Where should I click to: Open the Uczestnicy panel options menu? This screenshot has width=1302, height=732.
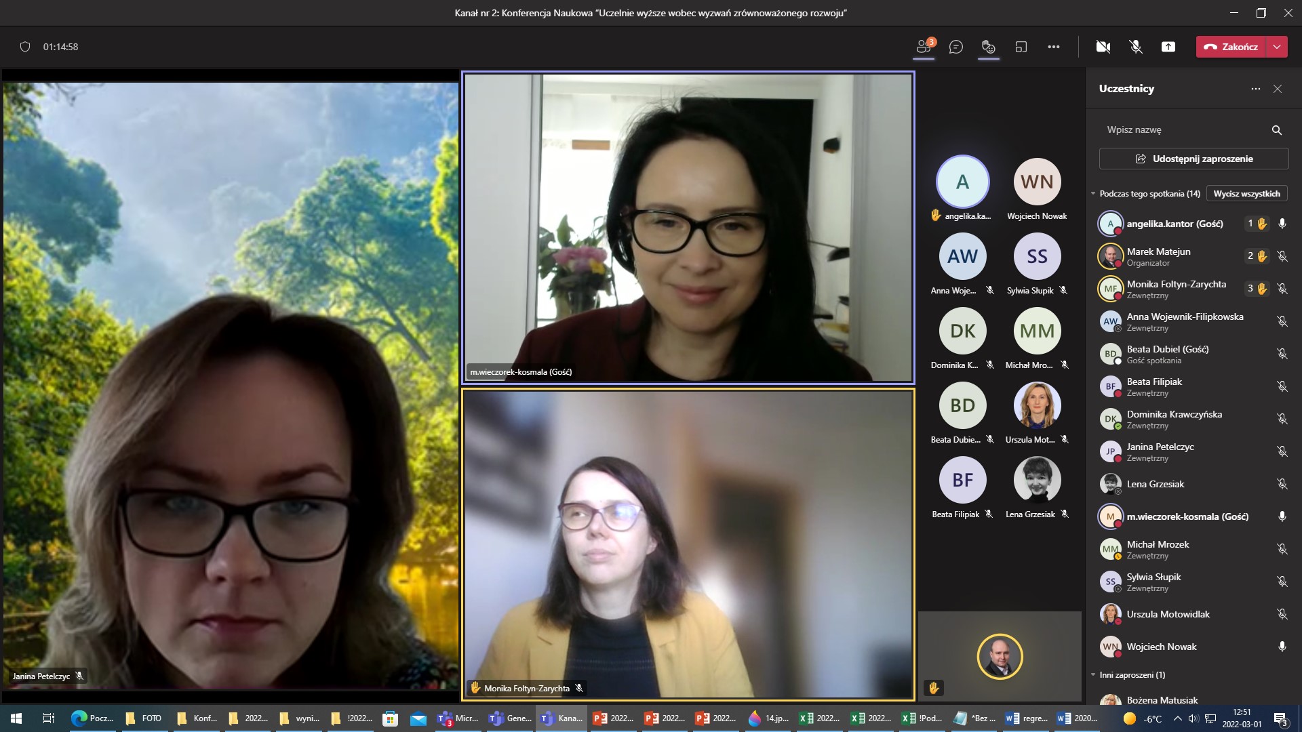tap(1255, 89)
